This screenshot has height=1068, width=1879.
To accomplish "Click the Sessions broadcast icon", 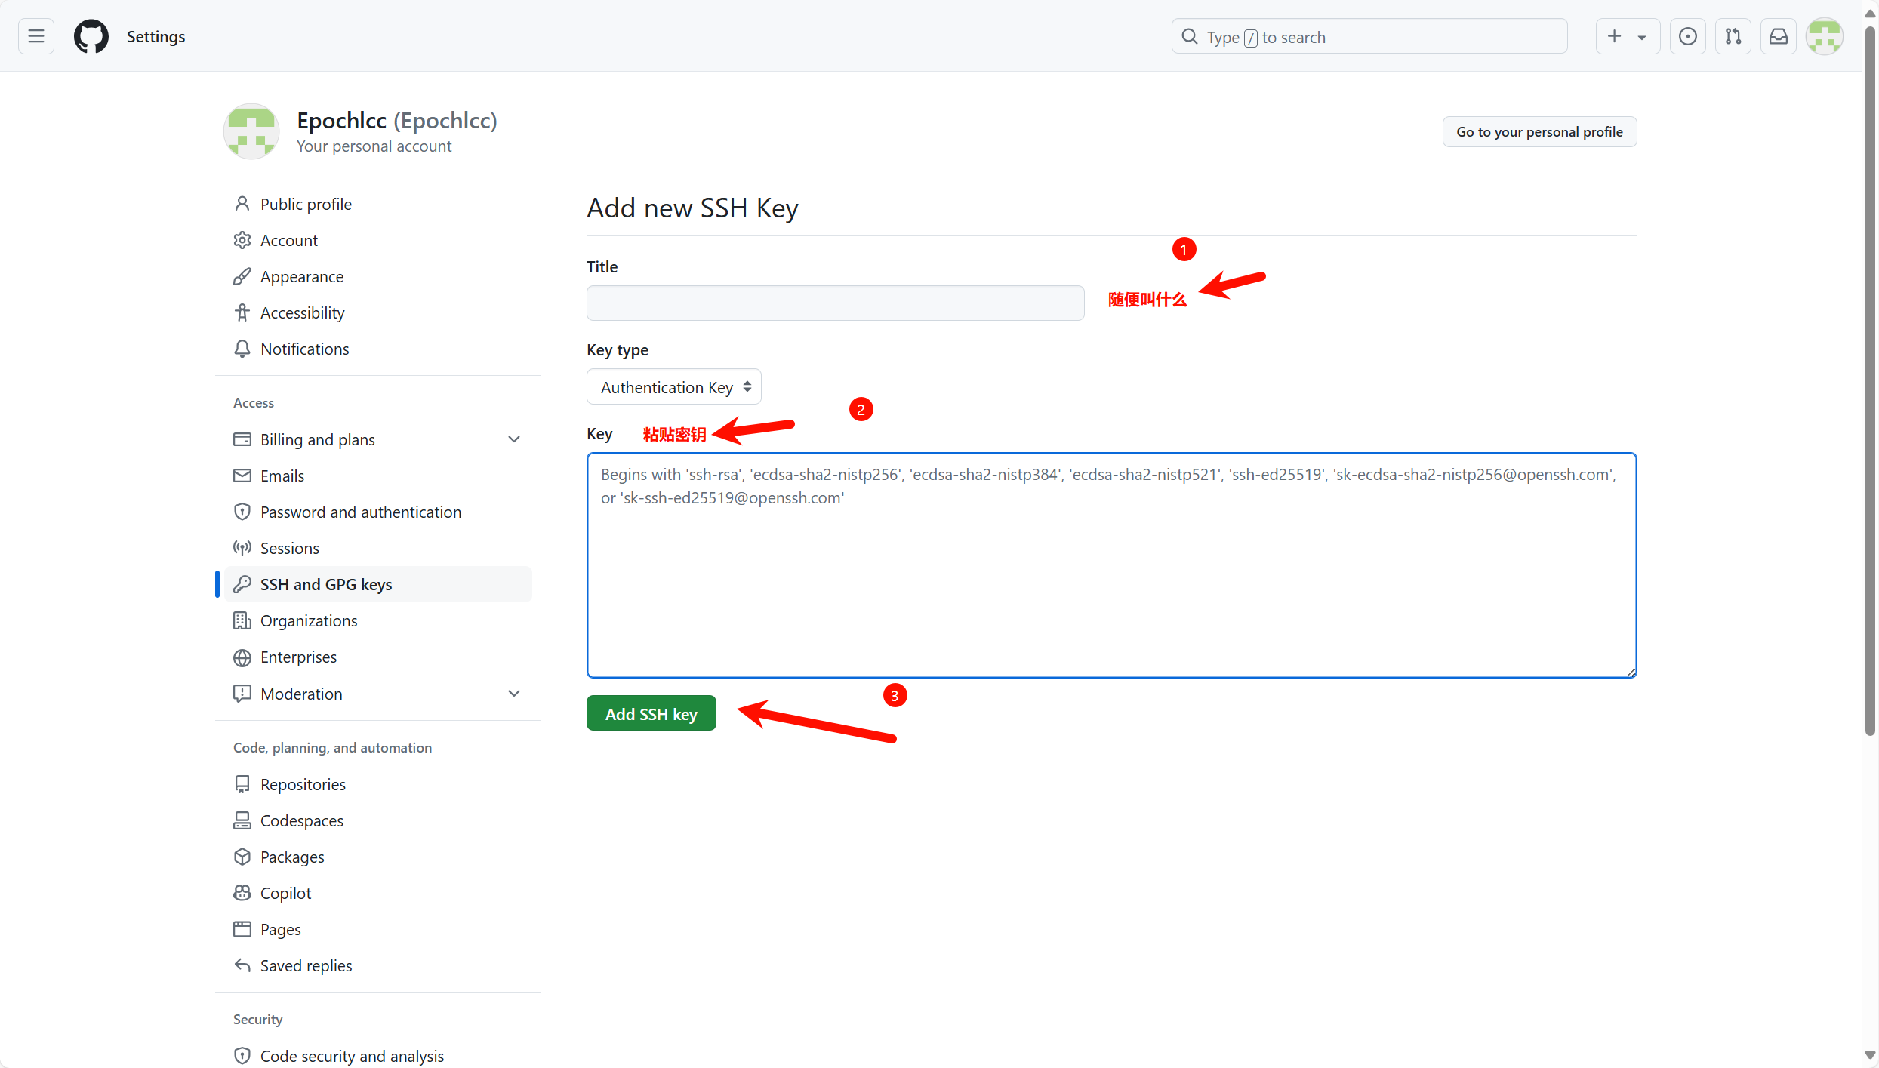I will click(242, 548).
